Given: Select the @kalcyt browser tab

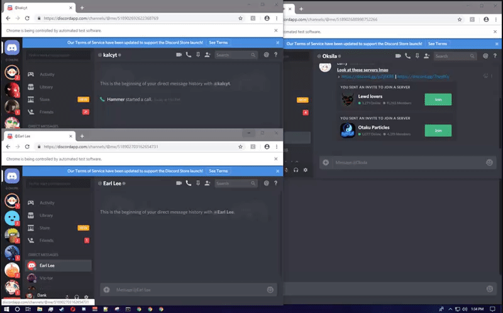Looking at the screenshot, I should [40, 8].
